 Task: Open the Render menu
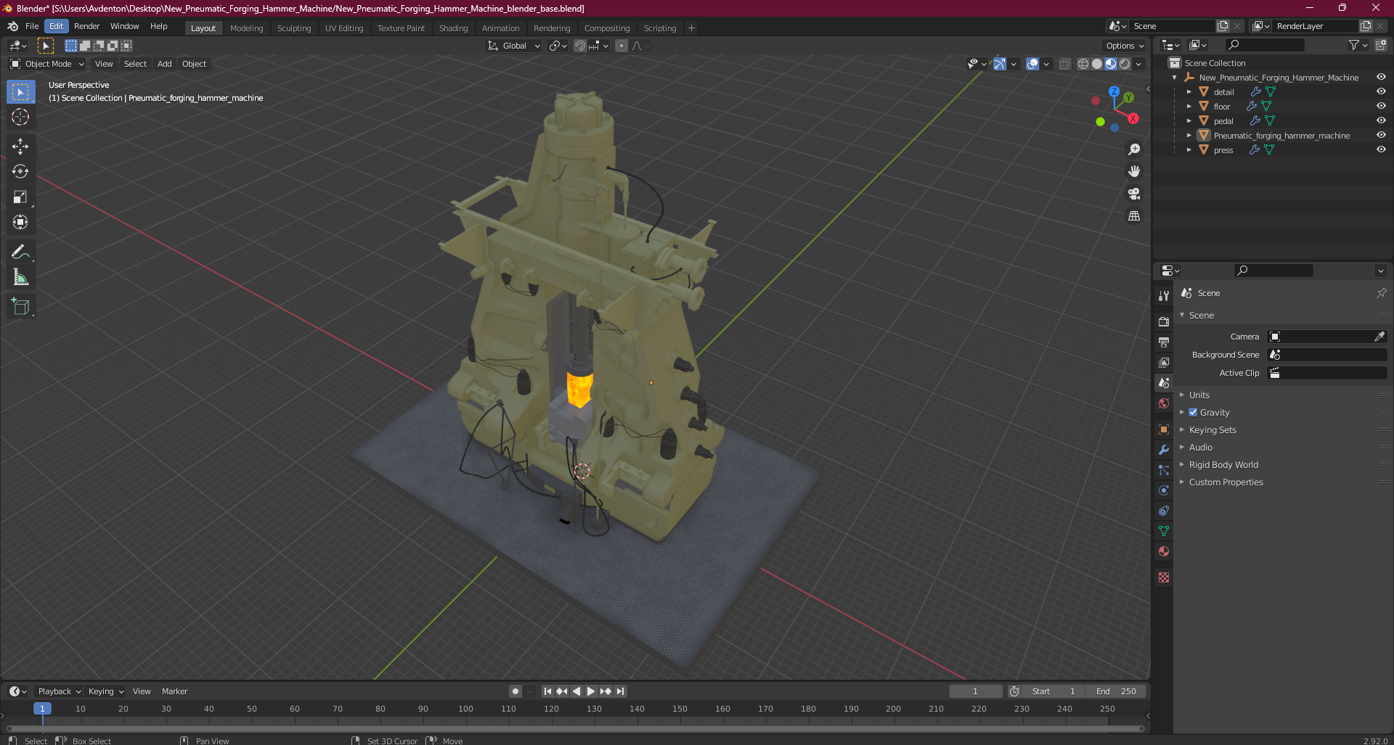point(86,26)
